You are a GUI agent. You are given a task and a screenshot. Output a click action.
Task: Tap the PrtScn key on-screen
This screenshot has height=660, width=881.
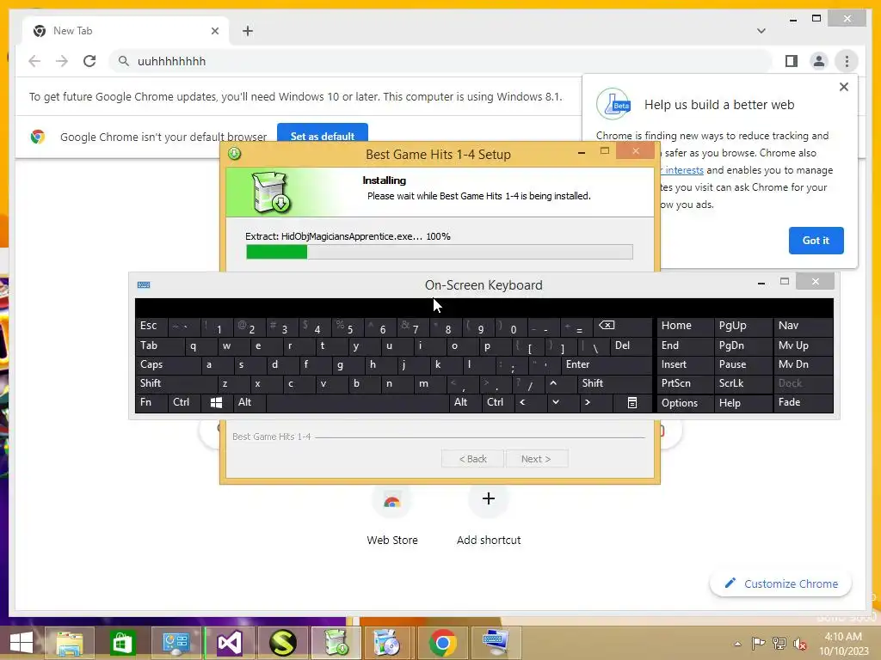[x=685, y=383]
